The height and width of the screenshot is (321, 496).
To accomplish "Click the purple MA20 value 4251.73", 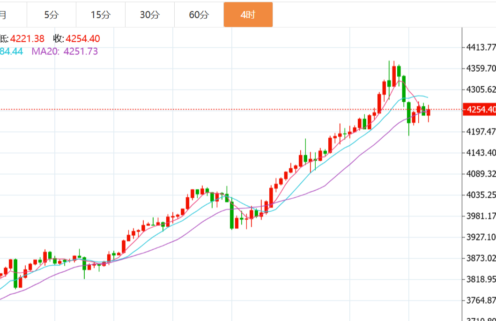I will (81, 52).
